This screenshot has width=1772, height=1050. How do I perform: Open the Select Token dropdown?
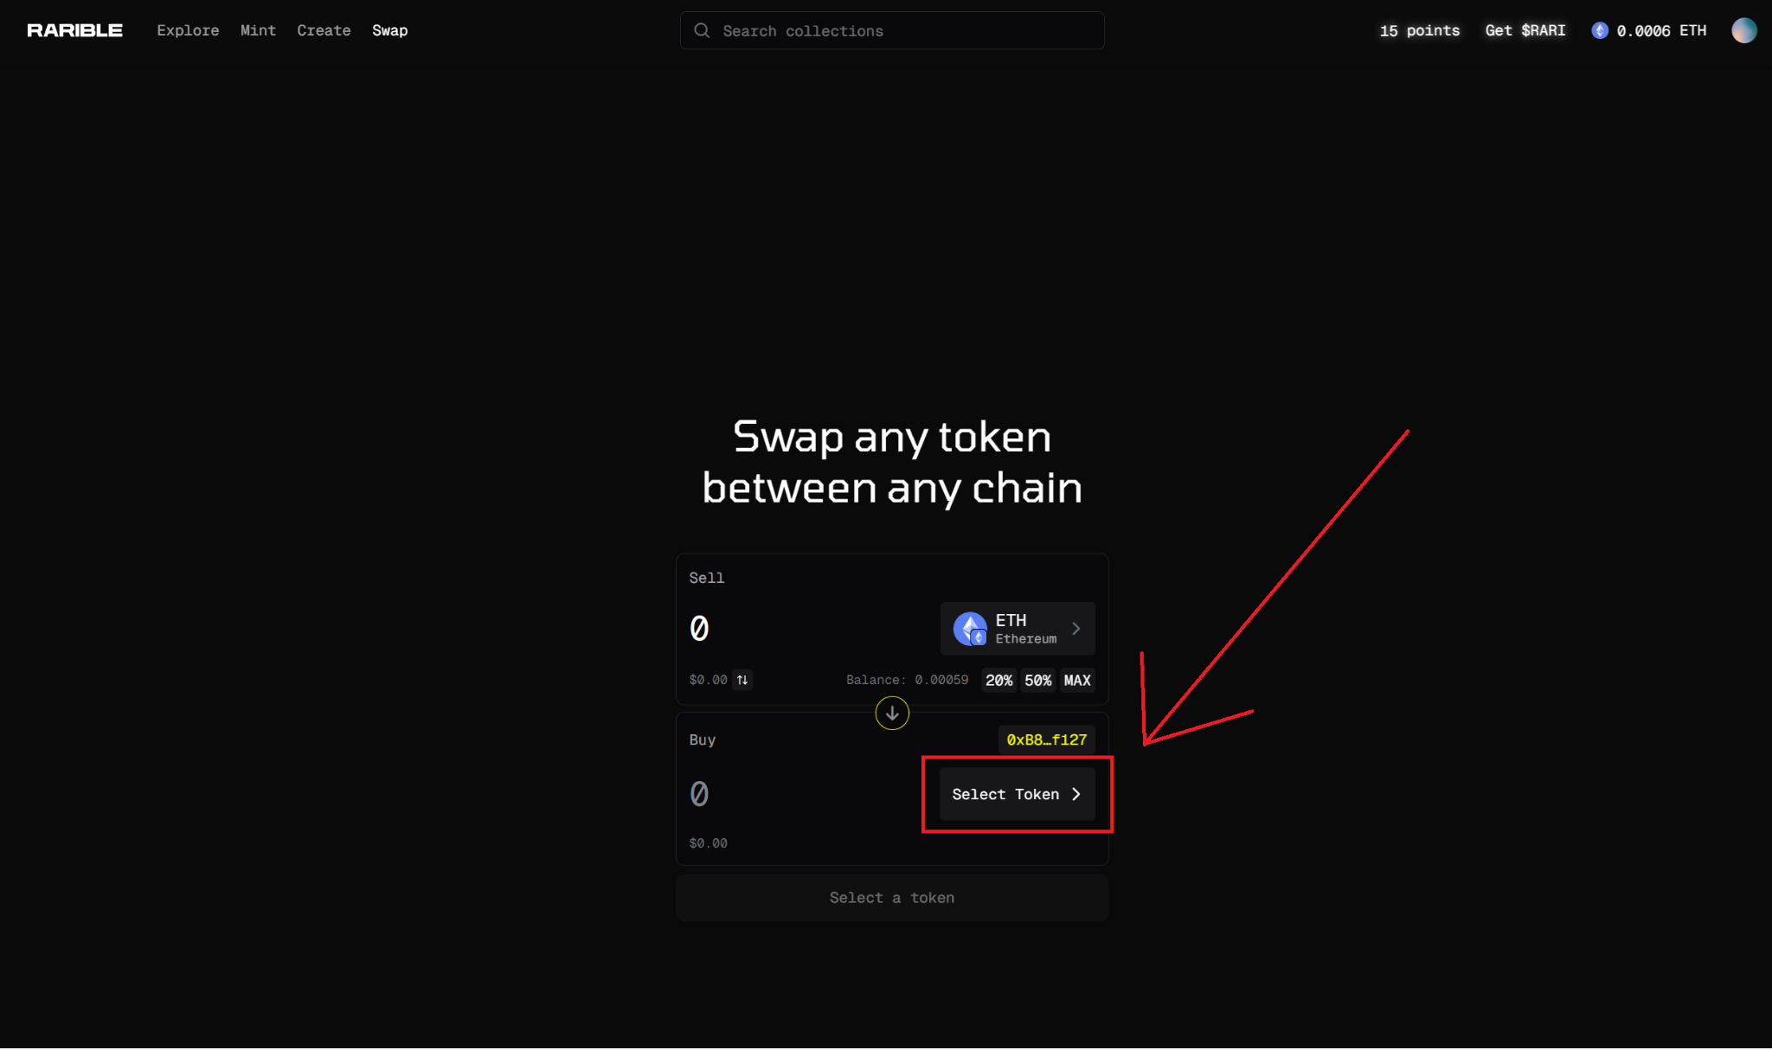(1017, 794)
